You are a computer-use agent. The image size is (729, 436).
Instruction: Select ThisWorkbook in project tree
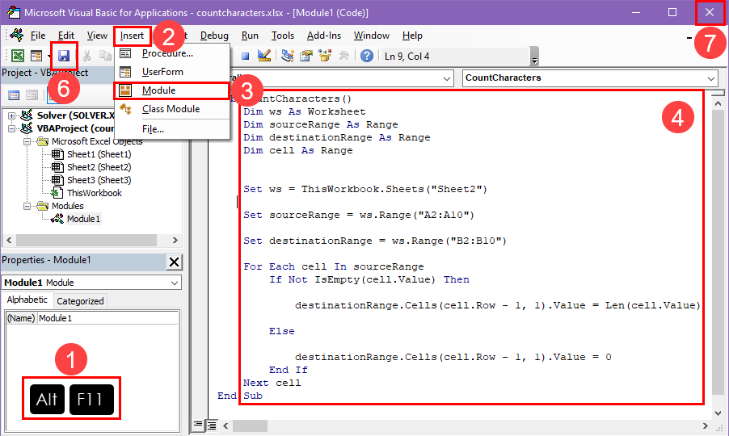95,193
